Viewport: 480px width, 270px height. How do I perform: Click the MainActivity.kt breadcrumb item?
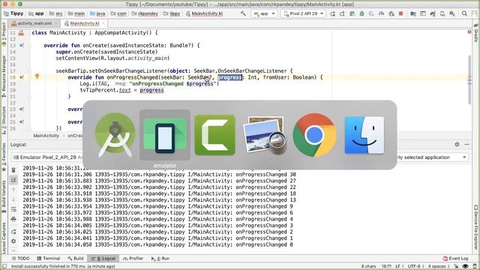[x=204, y=13]
